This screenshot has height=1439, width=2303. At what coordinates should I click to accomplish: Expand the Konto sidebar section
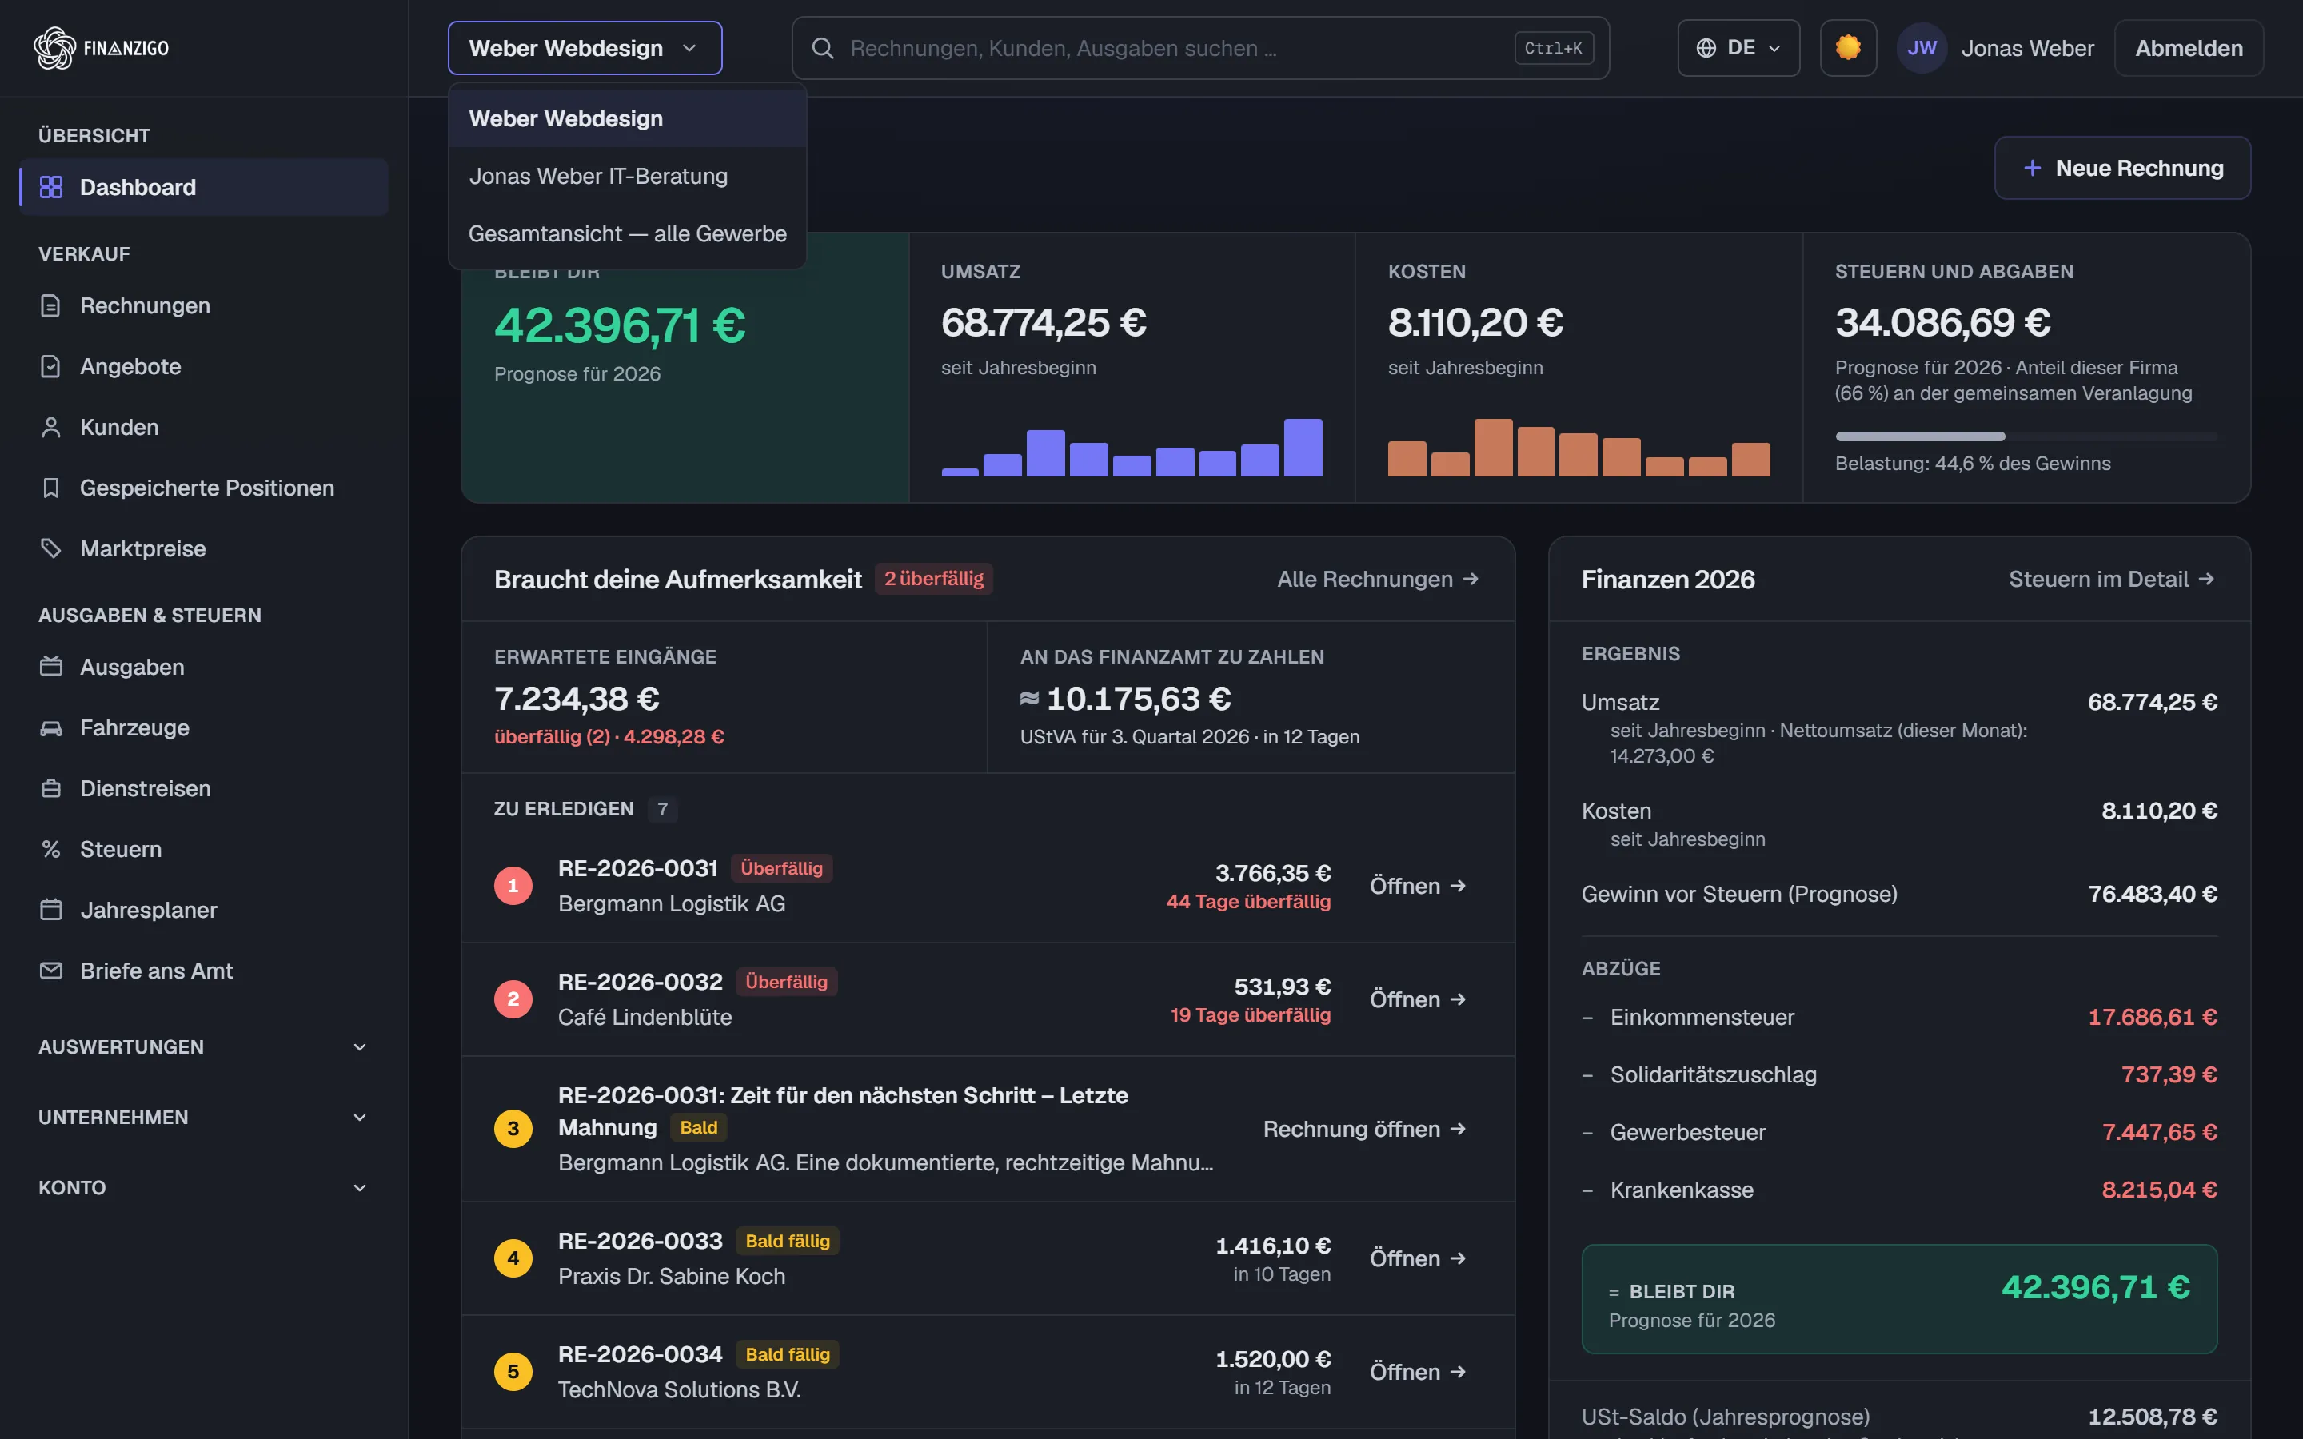[x=202, y=1188]
